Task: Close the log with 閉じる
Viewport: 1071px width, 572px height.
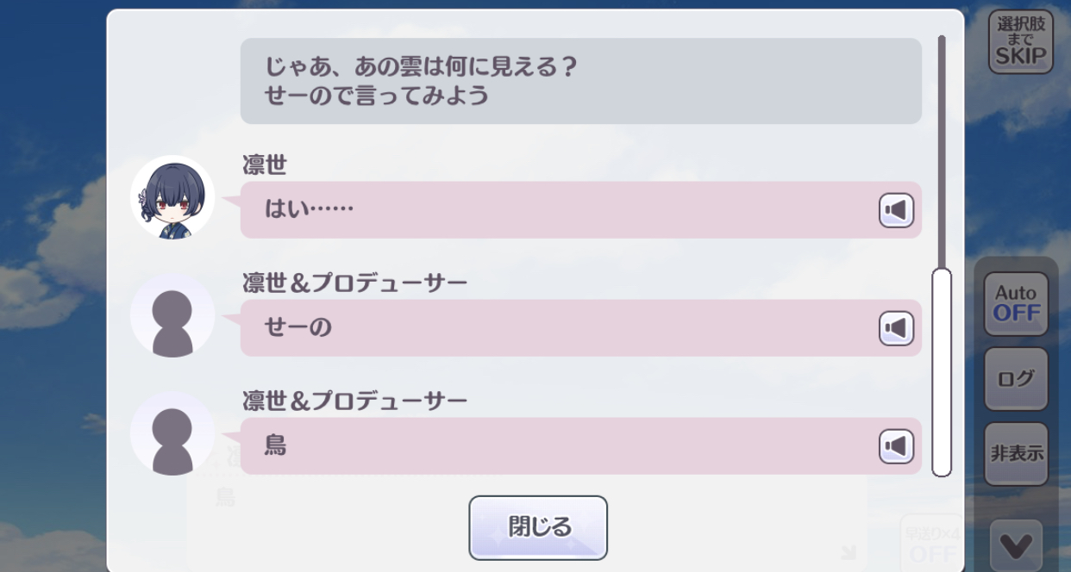Action: tap(538, 527)
